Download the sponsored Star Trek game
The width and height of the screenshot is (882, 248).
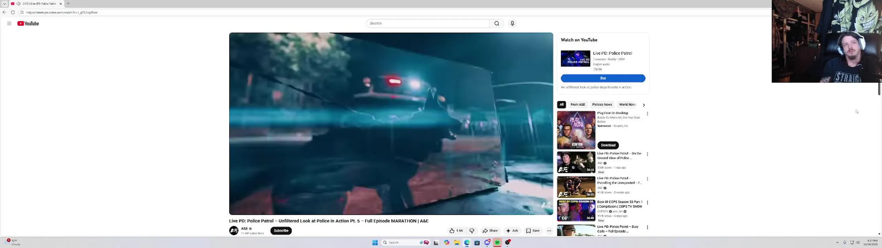(608, 145)
